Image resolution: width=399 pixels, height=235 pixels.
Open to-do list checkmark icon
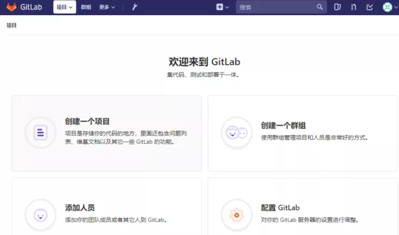pyautogui.click(x=369, y=7)
